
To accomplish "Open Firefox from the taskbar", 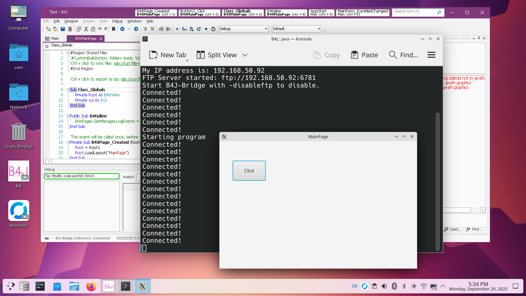I will 91,286.
